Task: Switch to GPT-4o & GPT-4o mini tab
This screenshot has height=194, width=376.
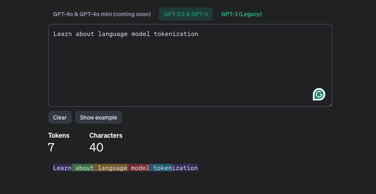Action: coord(102,14)
